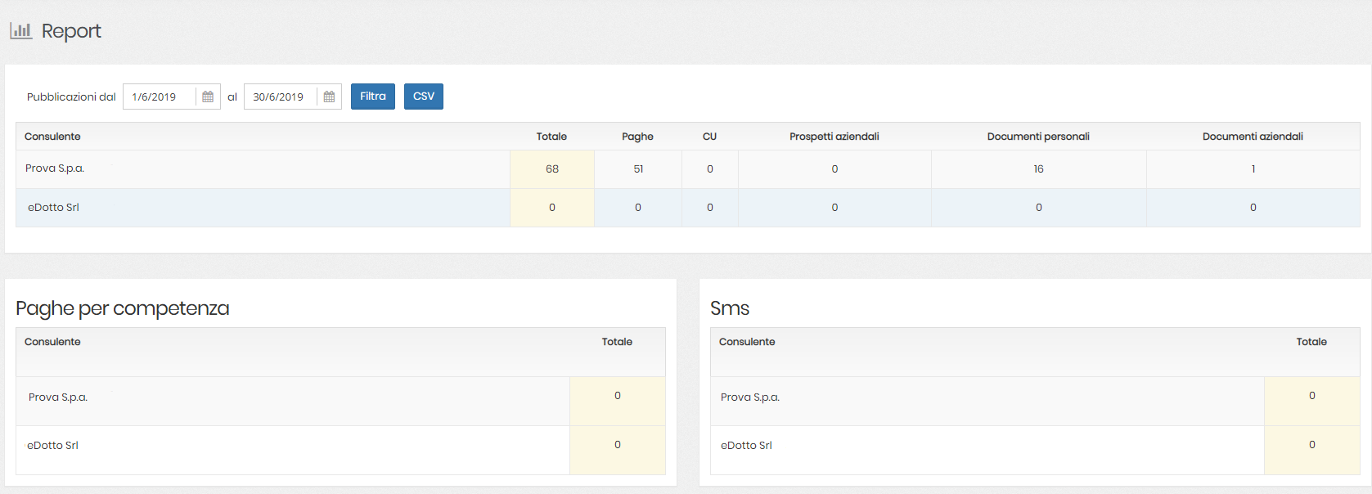Export the report with the CSV button
The height and width of the screenshot is (494, 1372).
coord(423,97)
